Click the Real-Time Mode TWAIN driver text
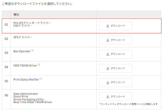Screen dimensions: 165x112 [x=33, y=102]
